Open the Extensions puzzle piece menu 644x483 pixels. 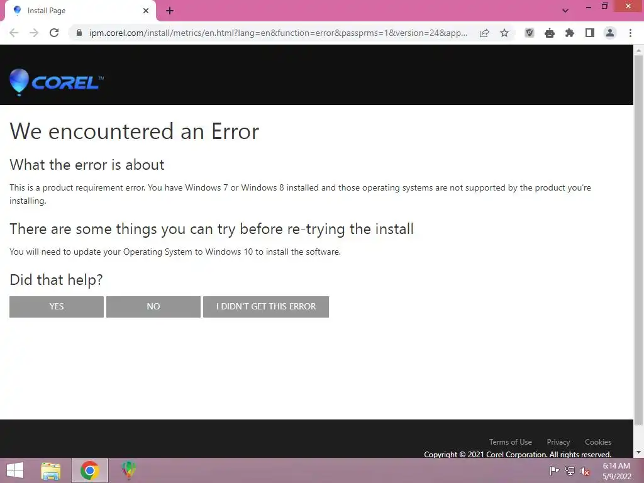click(x=570, y=33)
